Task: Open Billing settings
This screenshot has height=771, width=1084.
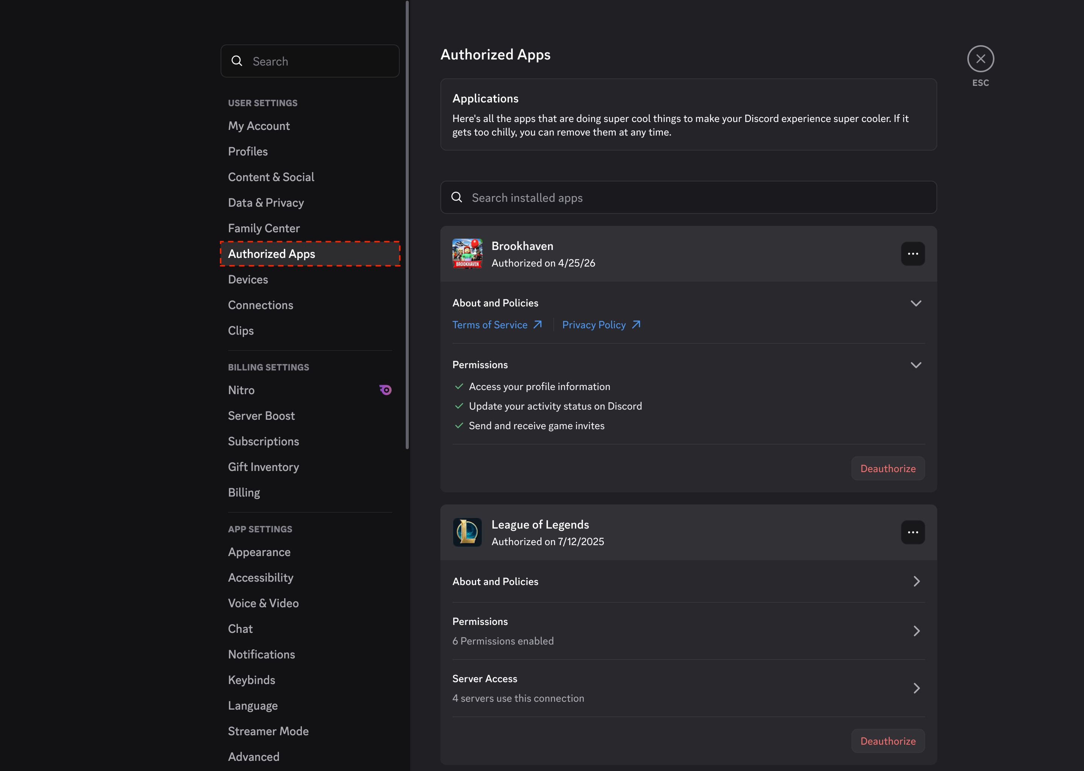Action: [310, 493]
